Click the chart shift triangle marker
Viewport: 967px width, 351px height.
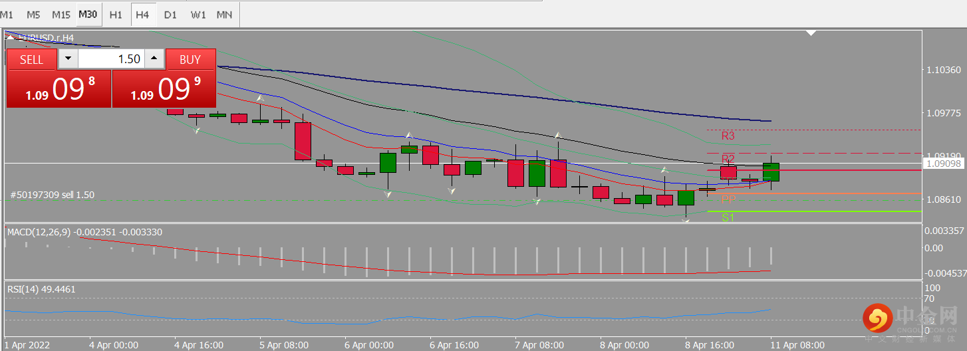click(x=811, y=33)
